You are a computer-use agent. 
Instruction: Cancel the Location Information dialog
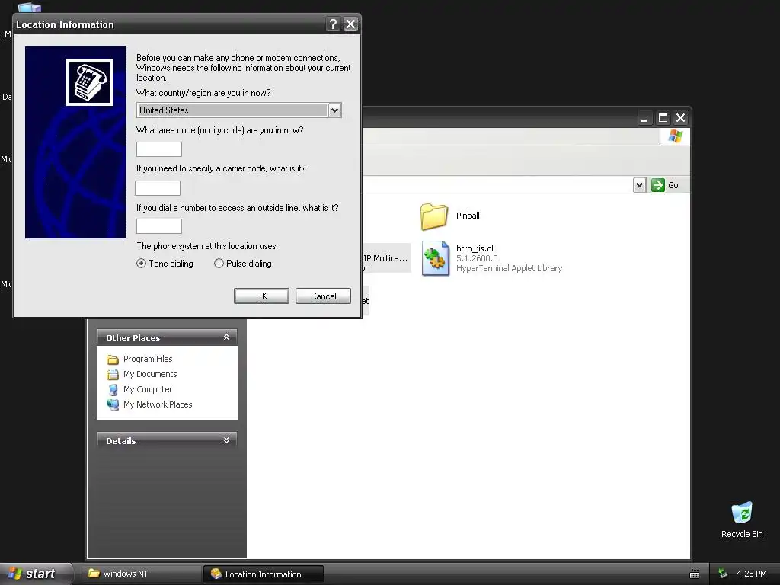click(x=323, y=296)
